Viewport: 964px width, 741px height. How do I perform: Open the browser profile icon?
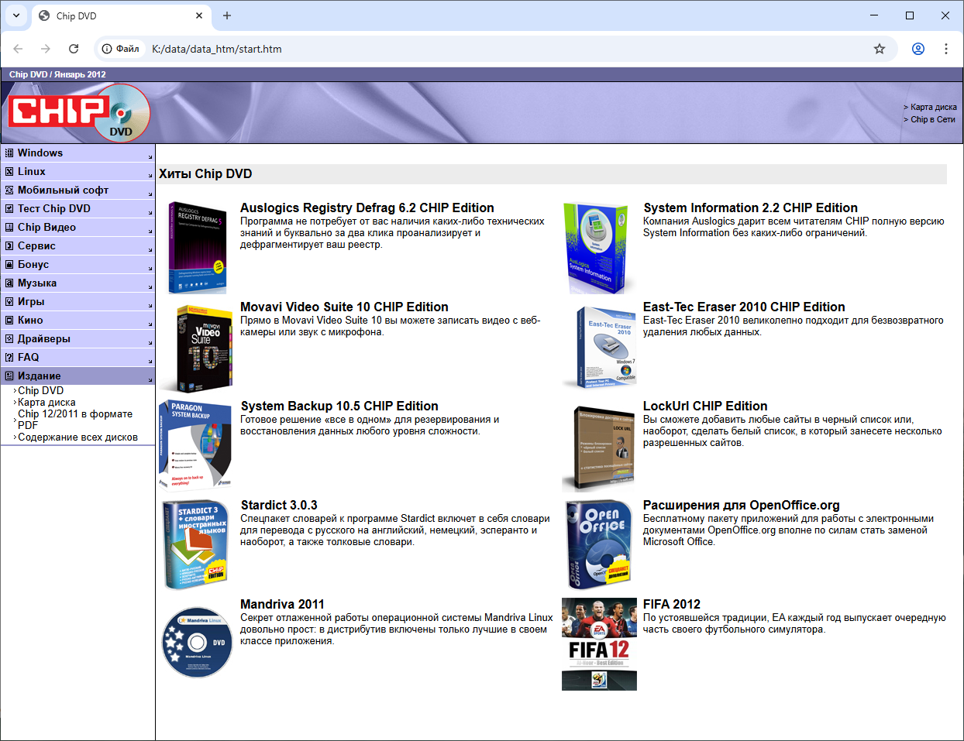[x=918, y=49]
